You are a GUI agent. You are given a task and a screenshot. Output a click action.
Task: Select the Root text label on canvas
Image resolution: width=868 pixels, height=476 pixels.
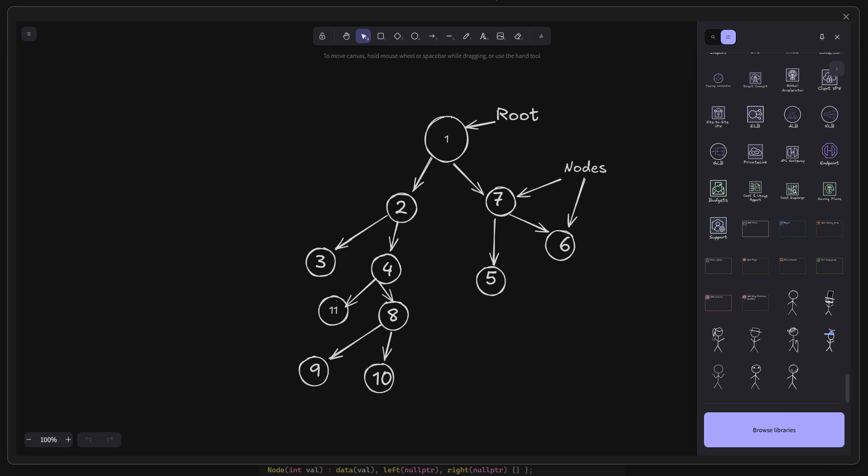(517, 114)
